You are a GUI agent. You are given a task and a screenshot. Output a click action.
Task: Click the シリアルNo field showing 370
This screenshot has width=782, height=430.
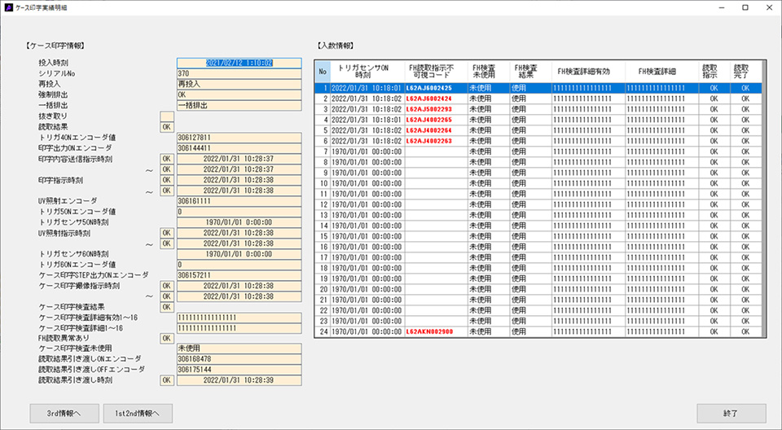click(239, 72)
